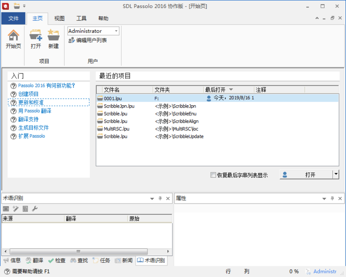Select 0001.lpu in recent projects
346x277 pixels.
(112, 98)
